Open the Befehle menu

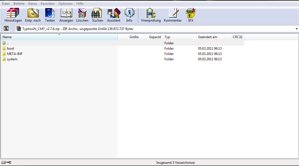pos(19,4)
